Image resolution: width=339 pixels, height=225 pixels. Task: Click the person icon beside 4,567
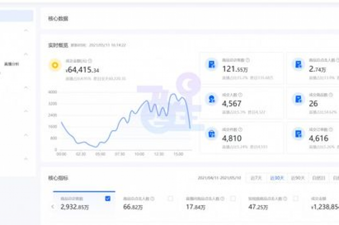[x=211, y=99]
